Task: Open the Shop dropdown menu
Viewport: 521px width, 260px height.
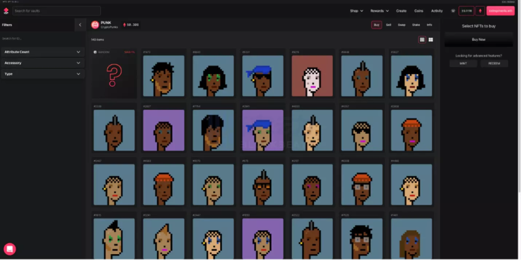Action: [356, 11]
